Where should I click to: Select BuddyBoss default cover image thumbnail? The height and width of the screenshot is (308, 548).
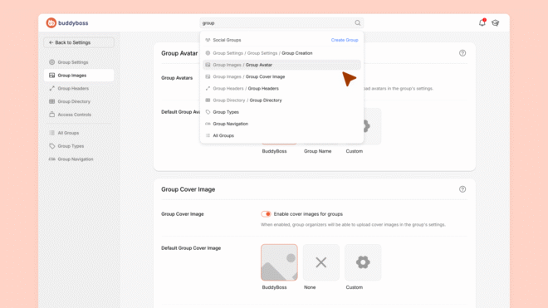(x=279, y=262)
